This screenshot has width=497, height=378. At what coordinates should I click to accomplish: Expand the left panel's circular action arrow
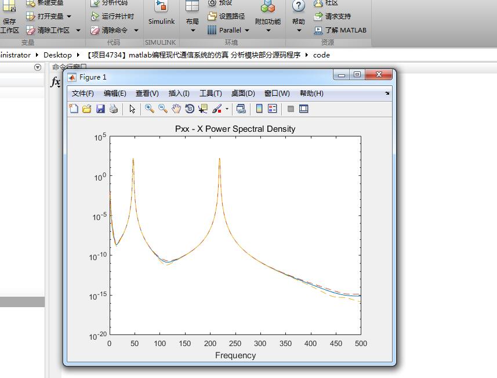coord(38,67)
